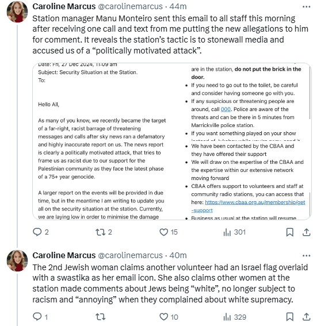Bookmark the first tweet about the email
Viewport: 317px width, 326px height.
point(290,232)
